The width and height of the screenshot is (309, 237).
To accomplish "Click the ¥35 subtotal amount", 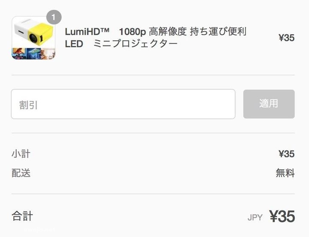I will point(286,154).
